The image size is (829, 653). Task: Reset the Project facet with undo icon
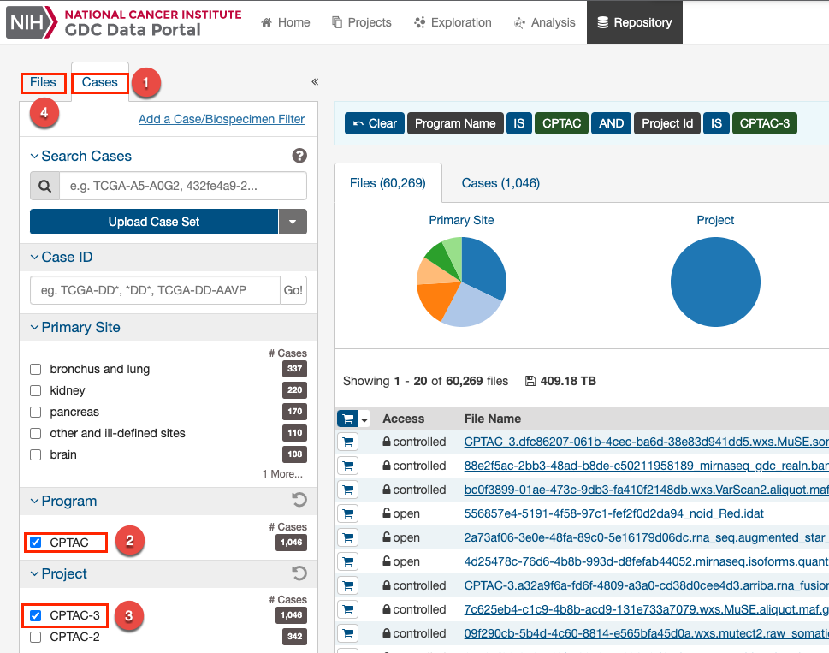299,573
